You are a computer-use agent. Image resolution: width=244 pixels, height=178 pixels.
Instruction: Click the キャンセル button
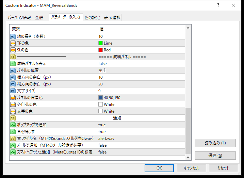pyautogui.click(x=191, y=168)
